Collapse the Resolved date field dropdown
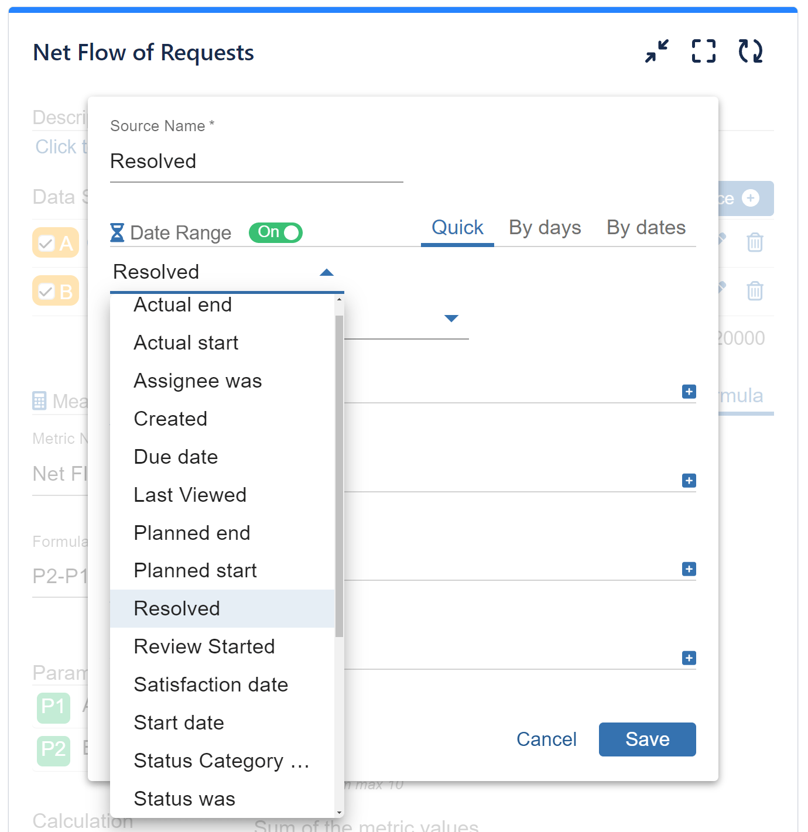The image size is (808, 832). click(326, 272)
